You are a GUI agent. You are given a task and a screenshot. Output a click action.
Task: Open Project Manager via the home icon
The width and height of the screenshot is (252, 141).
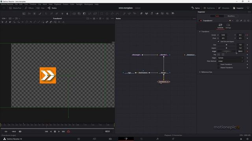pyautogui.click(x=241, y=139)
